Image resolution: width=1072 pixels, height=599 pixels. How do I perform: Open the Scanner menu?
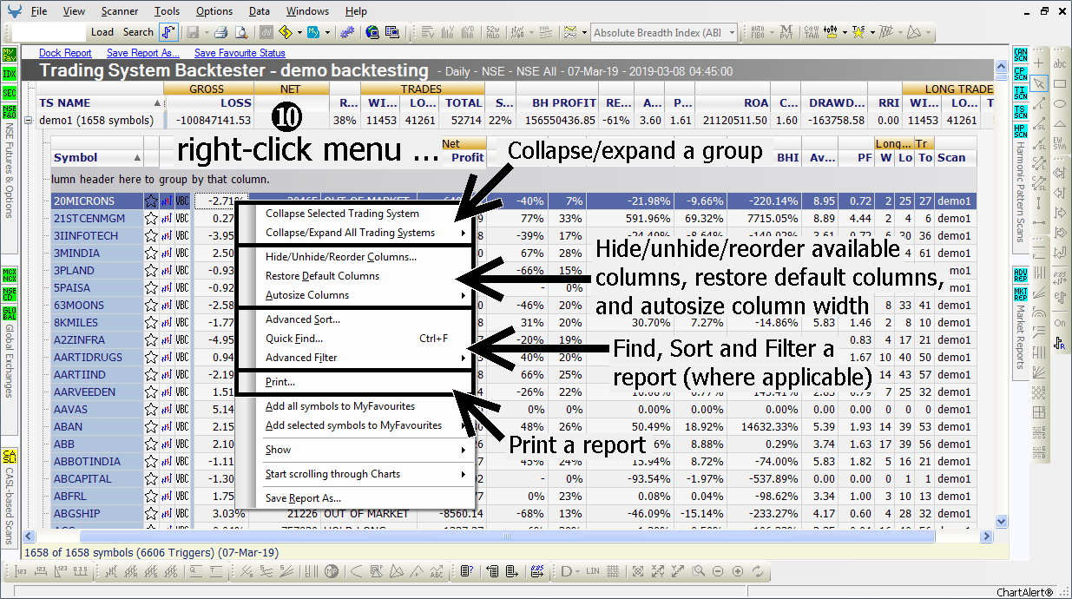pos(119,11)
